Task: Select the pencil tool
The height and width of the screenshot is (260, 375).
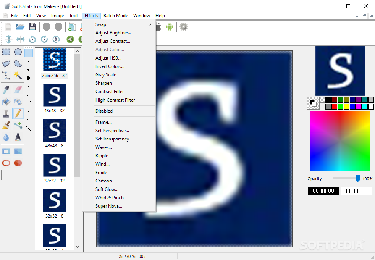Action: click(x=18, y=113)
